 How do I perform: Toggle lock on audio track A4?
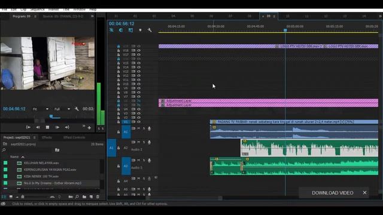pos(118,181)
